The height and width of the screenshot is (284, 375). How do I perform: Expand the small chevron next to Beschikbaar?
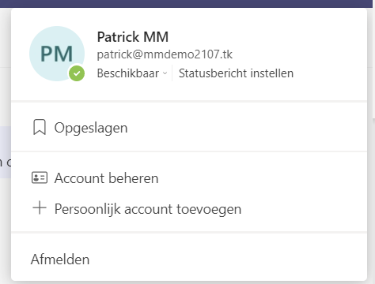point(165,73)
